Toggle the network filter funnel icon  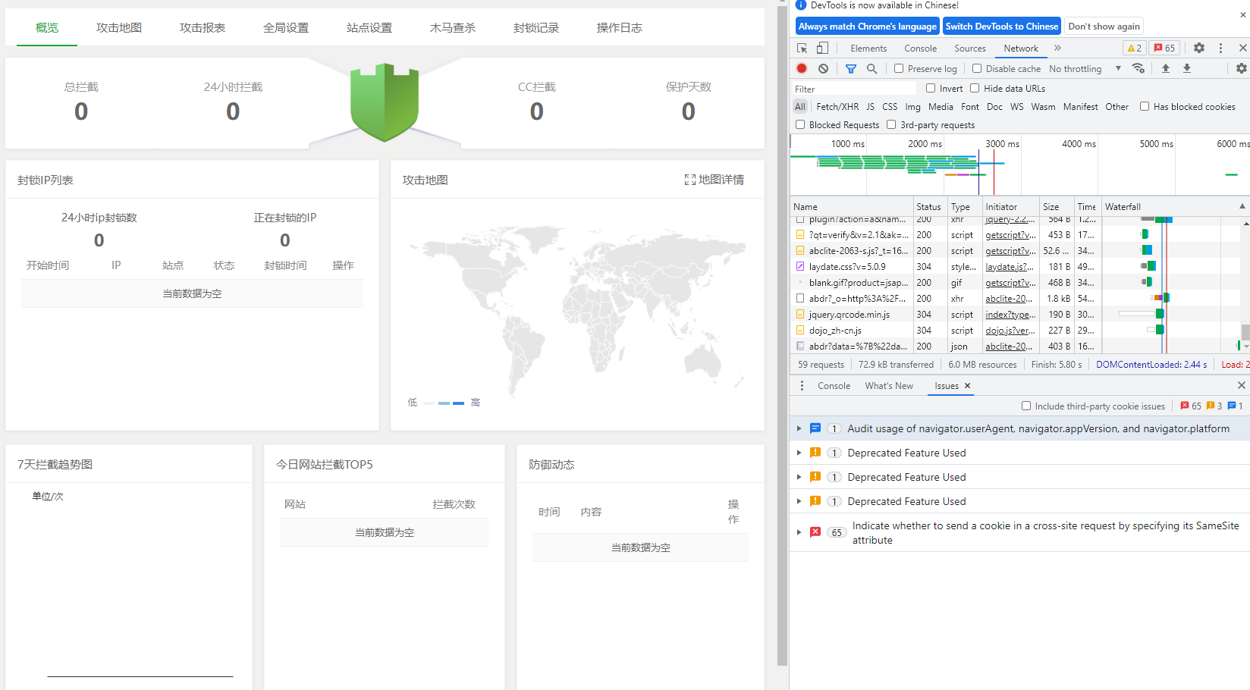(x=851, y=68)
